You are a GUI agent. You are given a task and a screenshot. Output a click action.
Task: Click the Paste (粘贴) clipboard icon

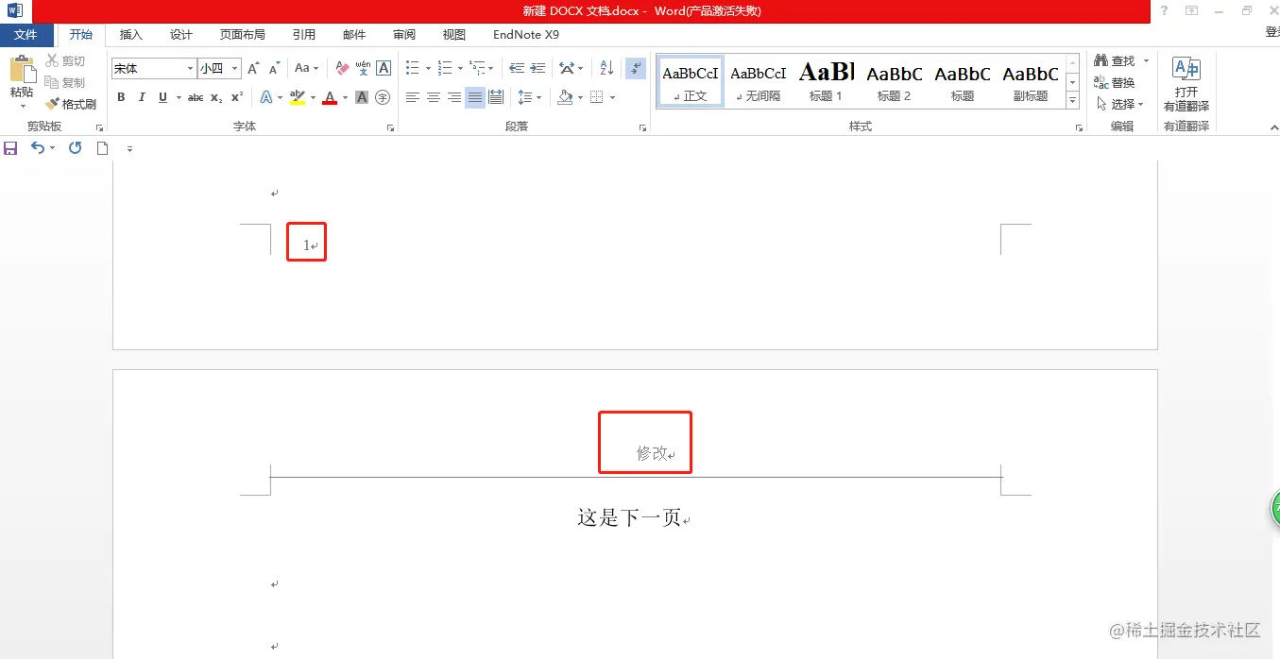(x=21, y=70)
